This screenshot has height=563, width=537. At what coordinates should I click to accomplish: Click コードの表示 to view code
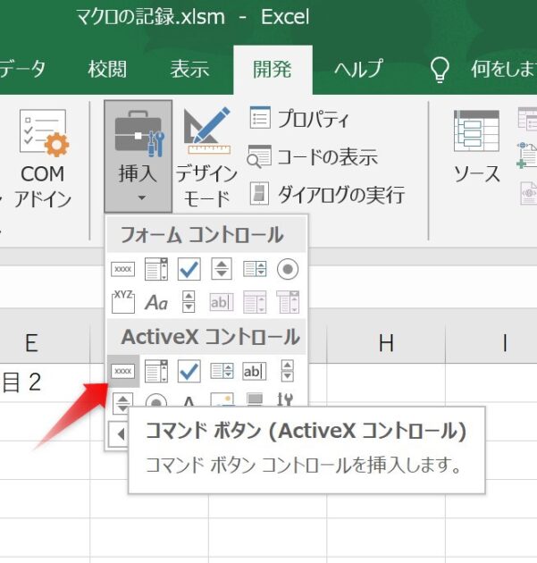313,157
